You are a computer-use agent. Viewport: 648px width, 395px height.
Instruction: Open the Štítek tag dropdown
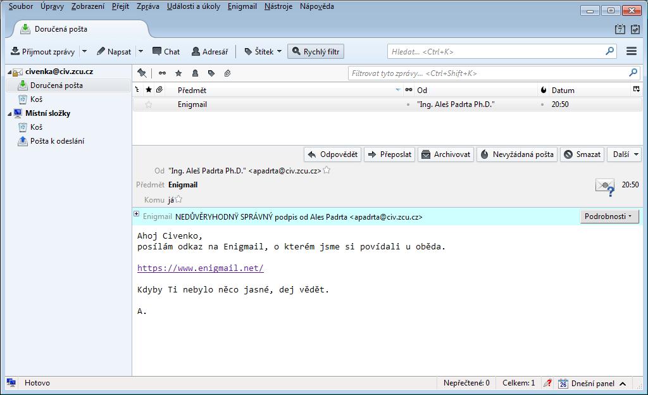(263, 52)
